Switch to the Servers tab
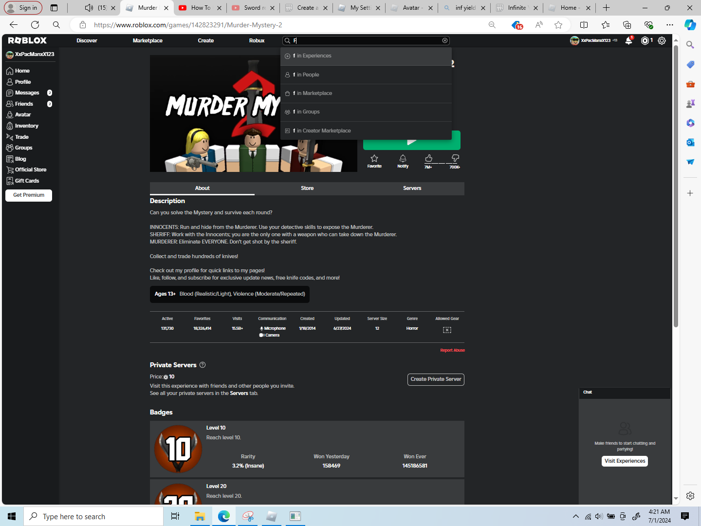The height and width of the screenshot is (526, 701). (x=412, y=188)
